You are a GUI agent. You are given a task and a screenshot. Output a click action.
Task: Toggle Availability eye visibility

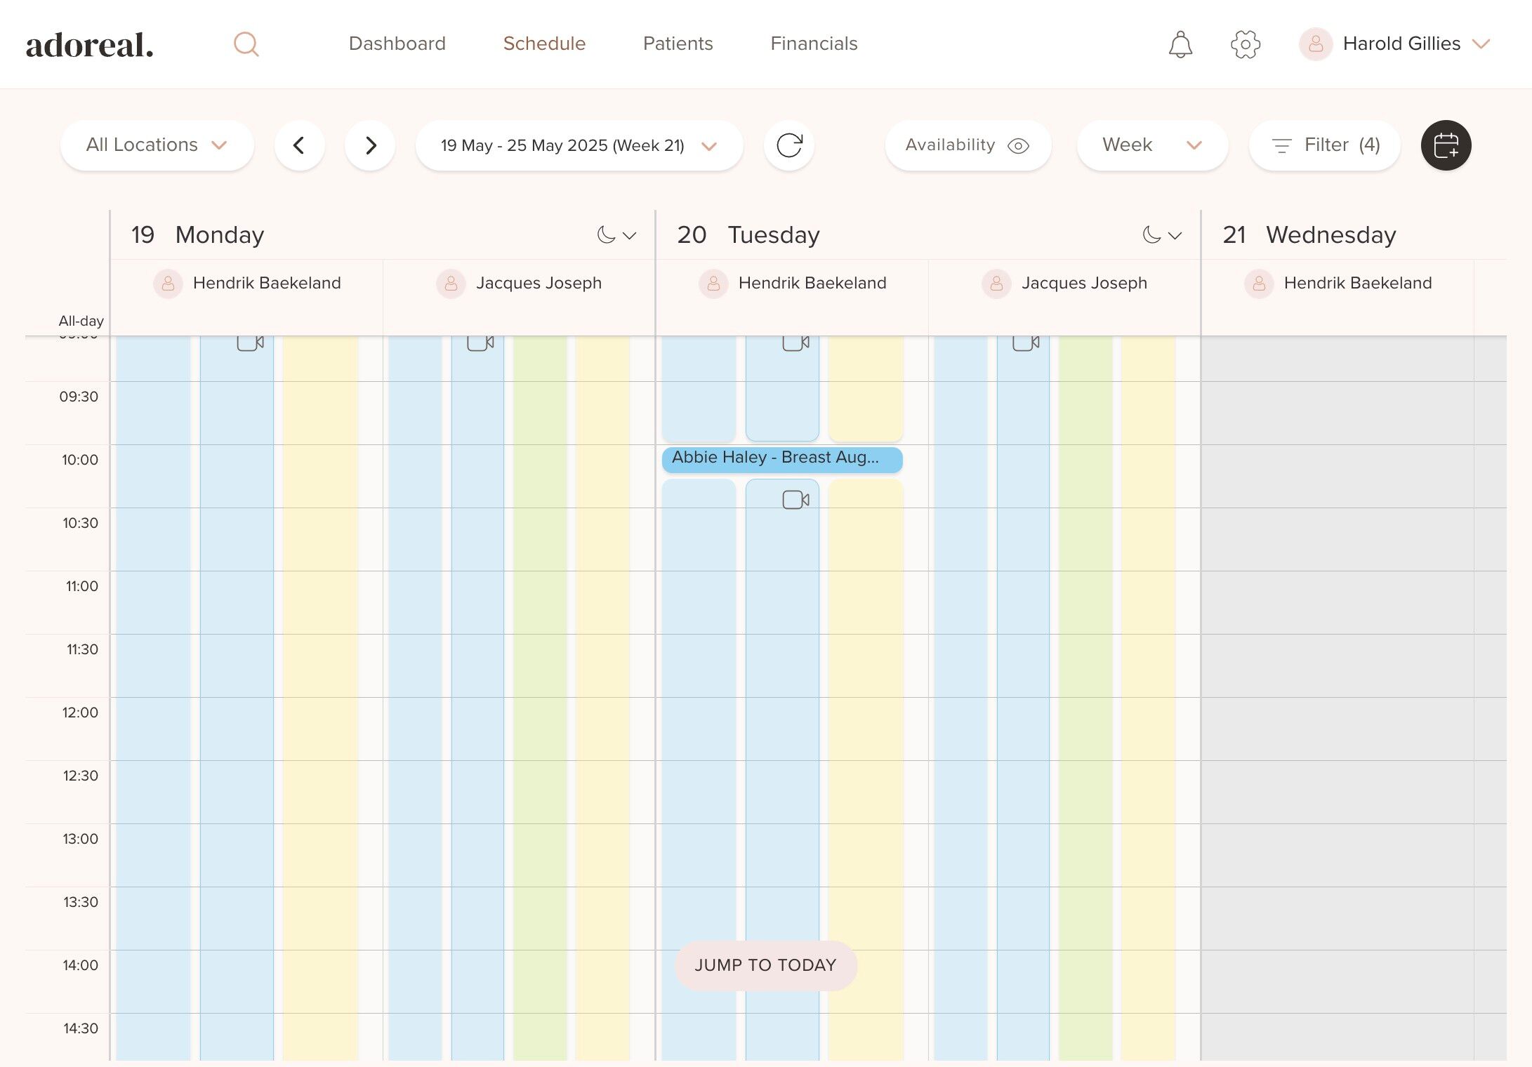(1018, 145)
